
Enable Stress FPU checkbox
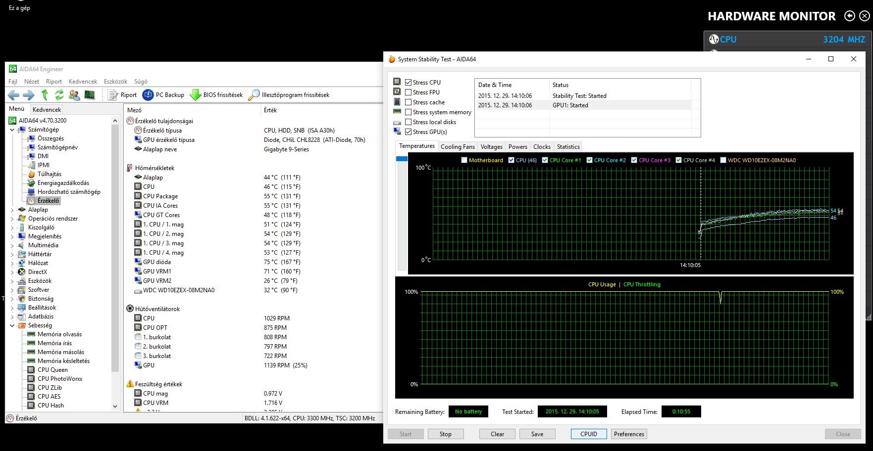pos(409,92)
